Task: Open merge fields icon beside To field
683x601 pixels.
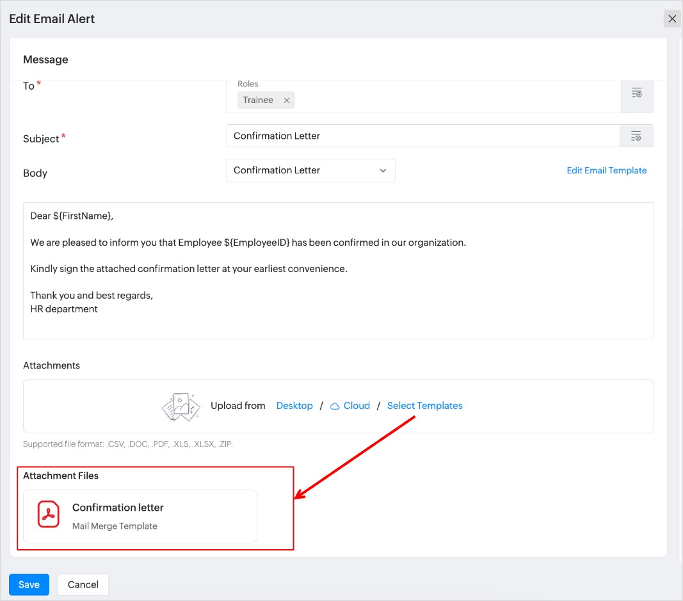Action: point(636,93)
